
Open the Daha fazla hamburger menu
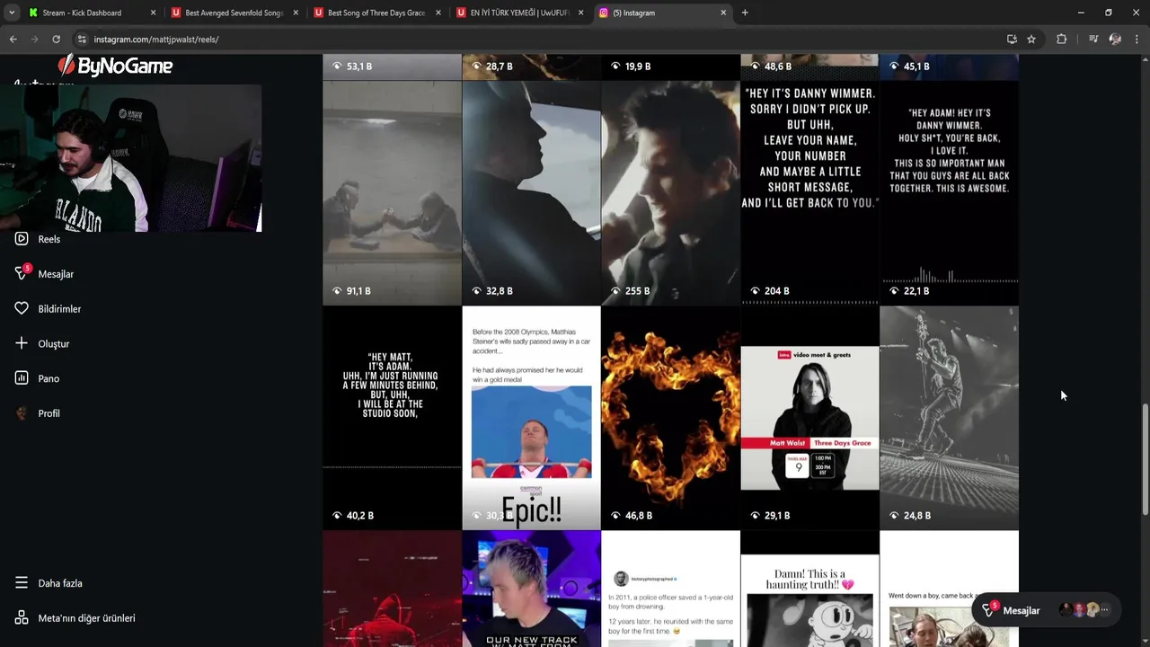(22, 582)
